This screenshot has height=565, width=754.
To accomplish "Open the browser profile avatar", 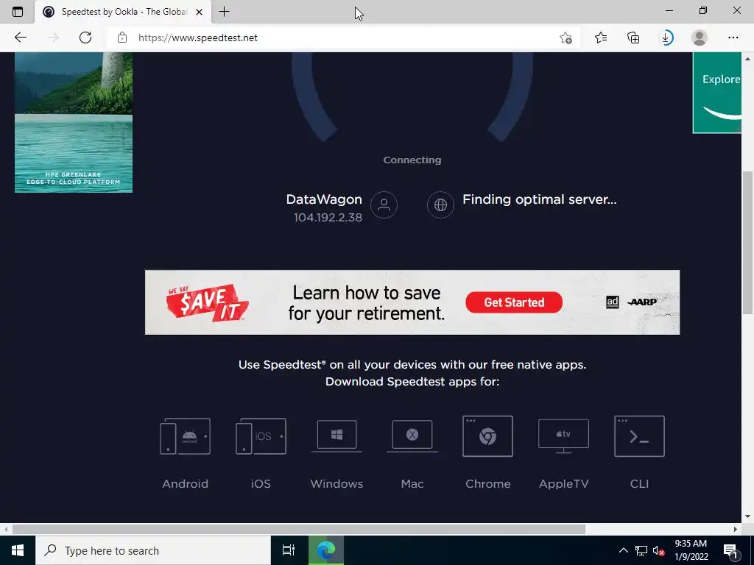I will [700, 38].
